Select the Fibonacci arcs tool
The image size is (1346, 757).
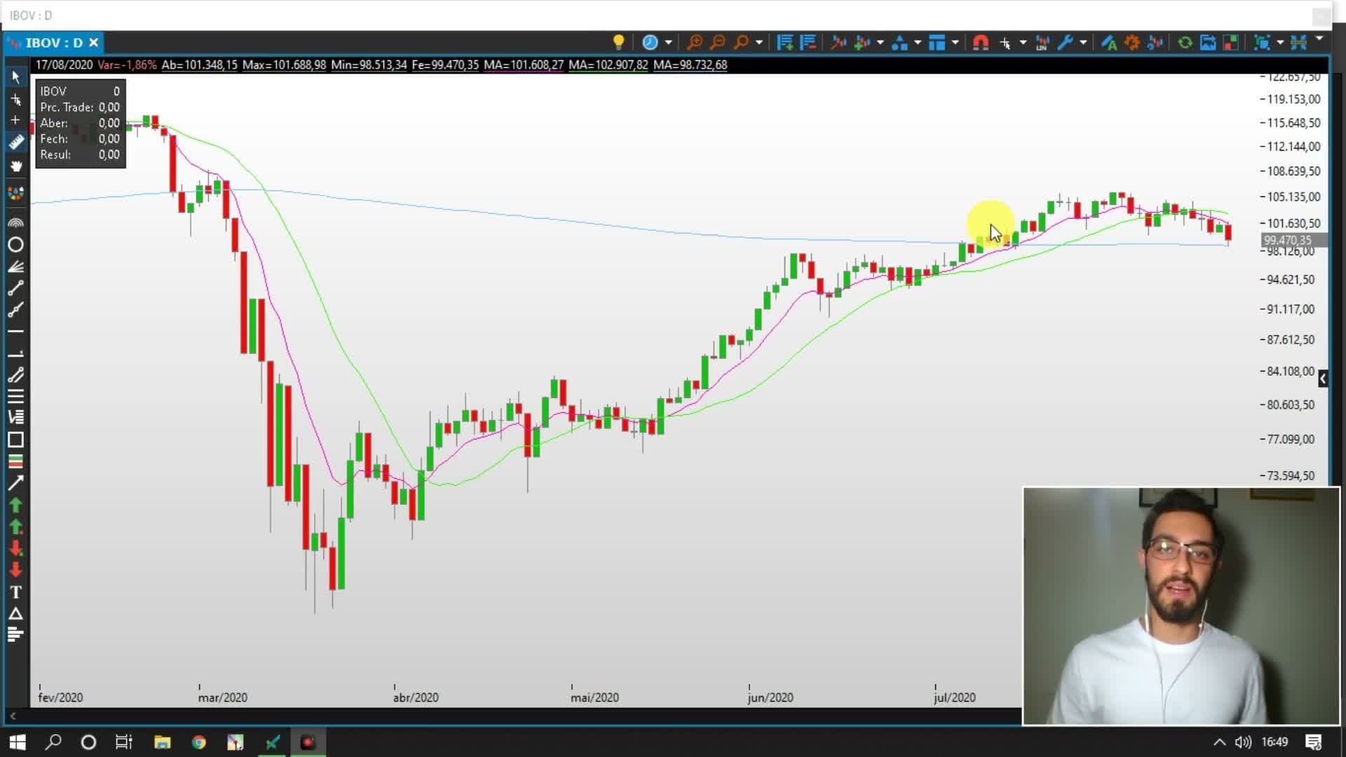pyautogui.click(x=15, y=222)
